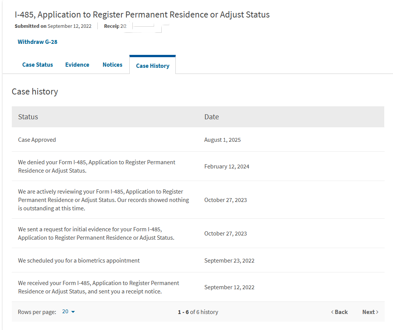Click the Withdraw G-28 link
Viewport: 393px width, 330px height.
pyautogui.click(x=37, y=42)
